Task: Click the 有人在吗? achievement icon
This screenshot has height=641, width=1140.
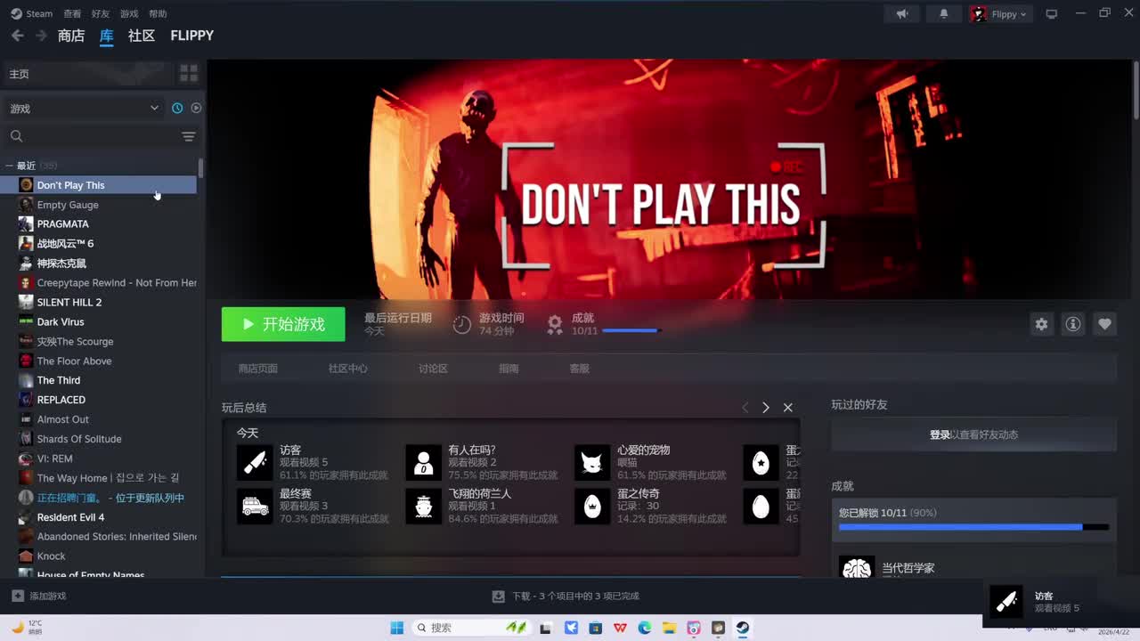Action: click(423, 463)
